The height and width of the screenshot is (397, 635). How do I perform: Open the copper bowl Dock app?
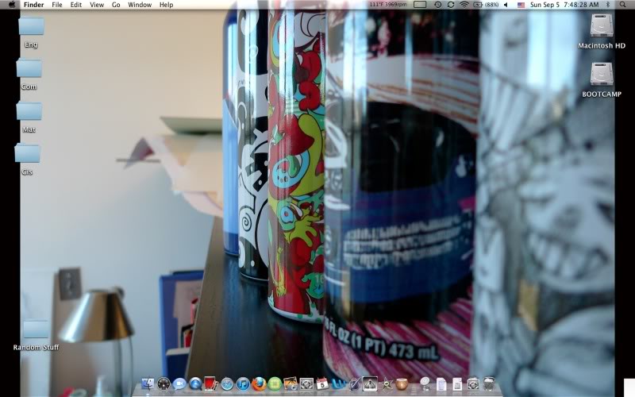[x=402, y=384]
